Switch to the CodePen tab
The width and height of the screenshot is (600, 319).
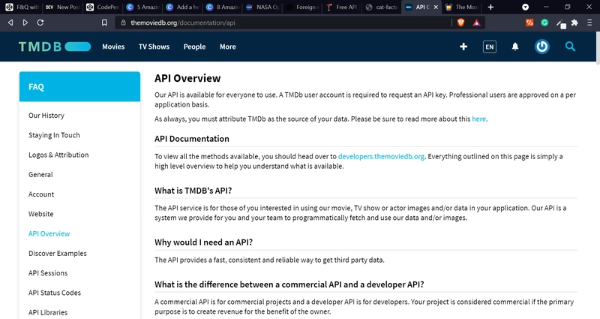[x=103, y=7]
